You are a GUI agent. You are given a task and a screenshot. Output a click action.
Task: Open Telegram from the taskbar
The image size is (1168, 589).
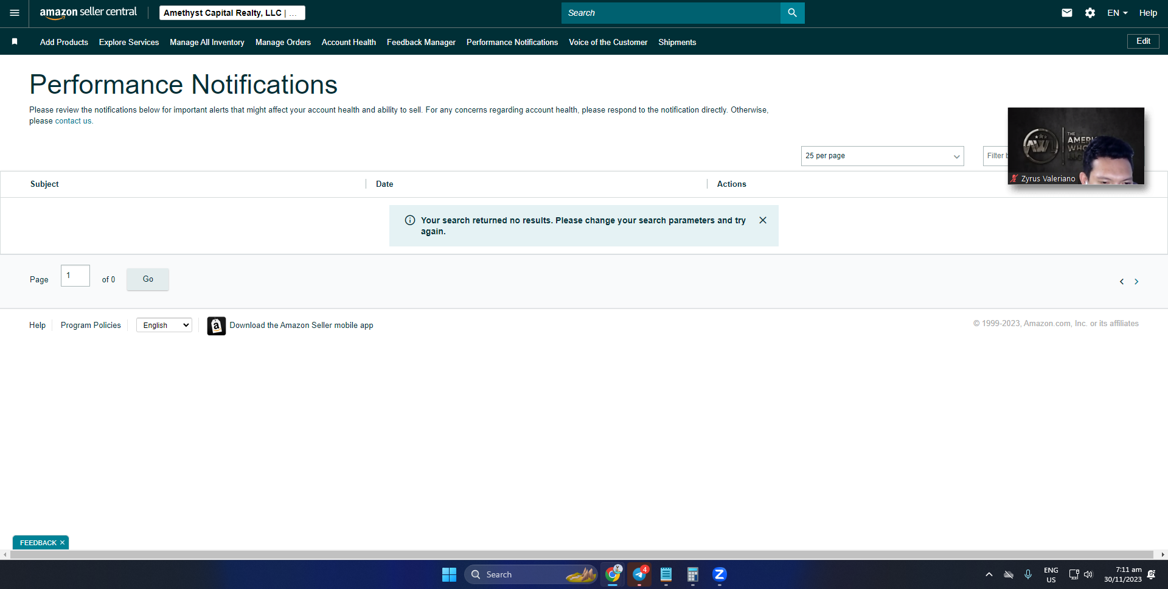pyautogui.click(x=639, y=574)
